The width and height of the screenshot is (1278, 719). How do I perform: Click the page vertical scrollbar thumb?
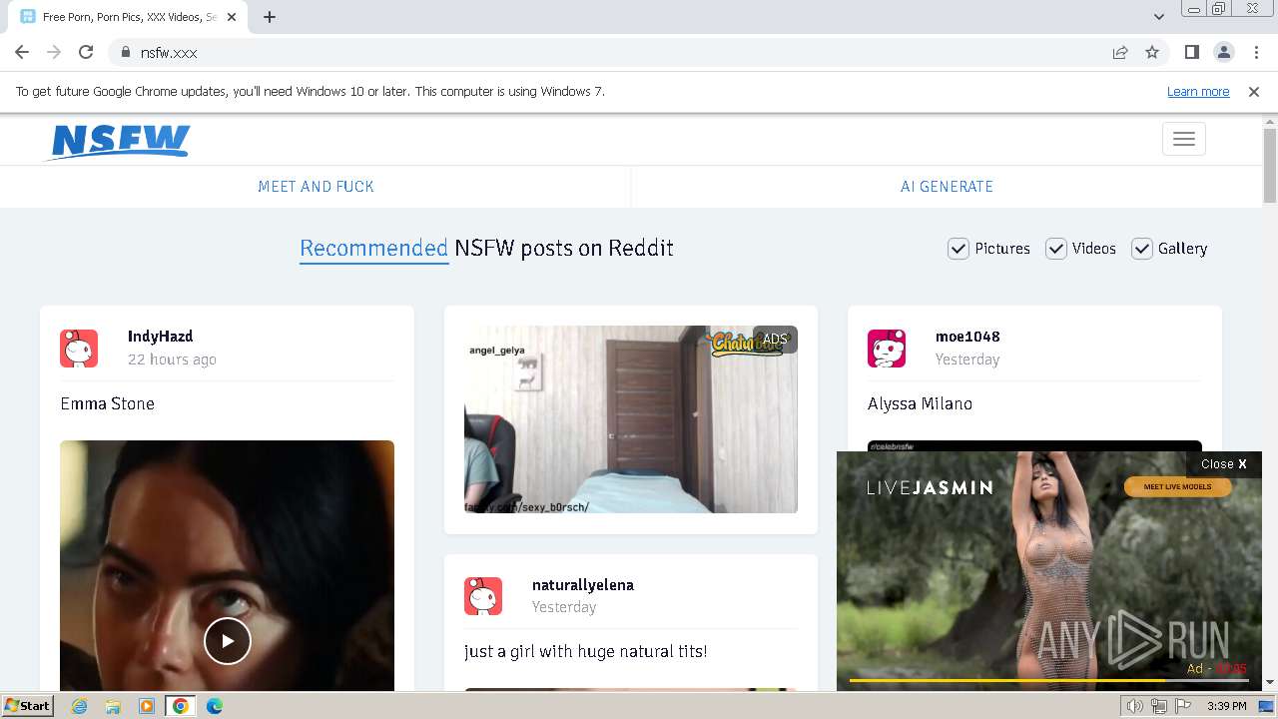[x=1270, y=165]
